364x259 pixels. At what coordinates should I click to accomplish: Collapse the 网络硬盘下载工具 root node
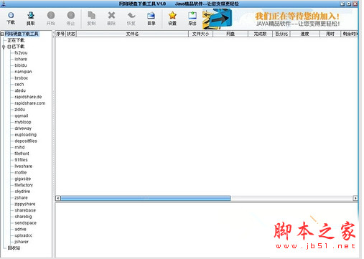[2, 34]
